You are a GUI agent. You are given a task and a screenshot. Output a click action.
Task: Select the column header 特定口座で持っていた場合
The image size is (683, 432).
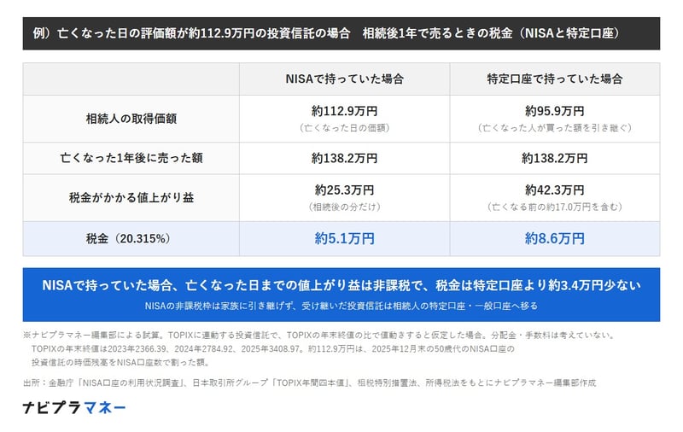point(554,79)
